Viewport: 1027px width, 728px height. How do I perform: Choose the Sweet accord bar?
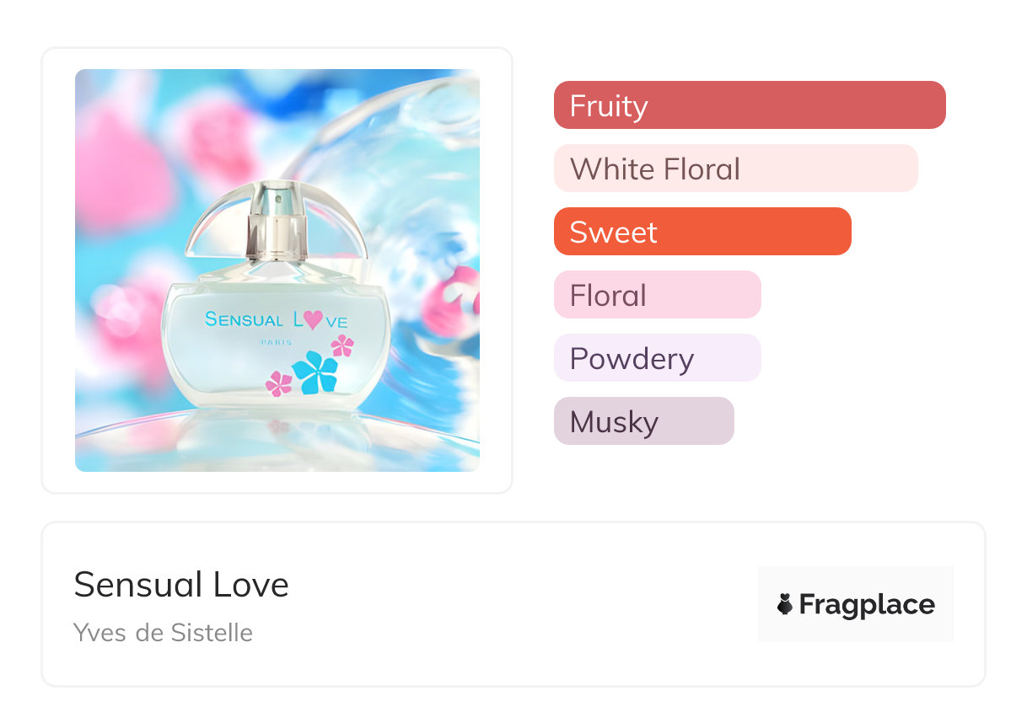(x=702, y=232)
